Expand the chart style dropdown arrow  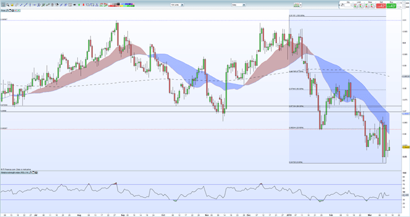pos(301,5)
